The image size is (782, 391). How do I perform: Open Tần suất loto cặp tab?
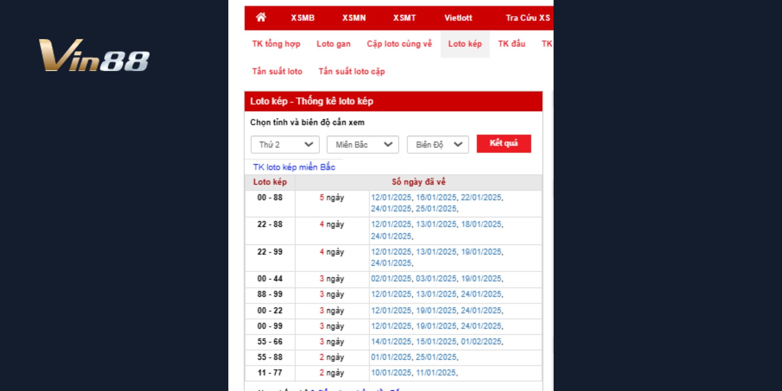coord(352,72)
